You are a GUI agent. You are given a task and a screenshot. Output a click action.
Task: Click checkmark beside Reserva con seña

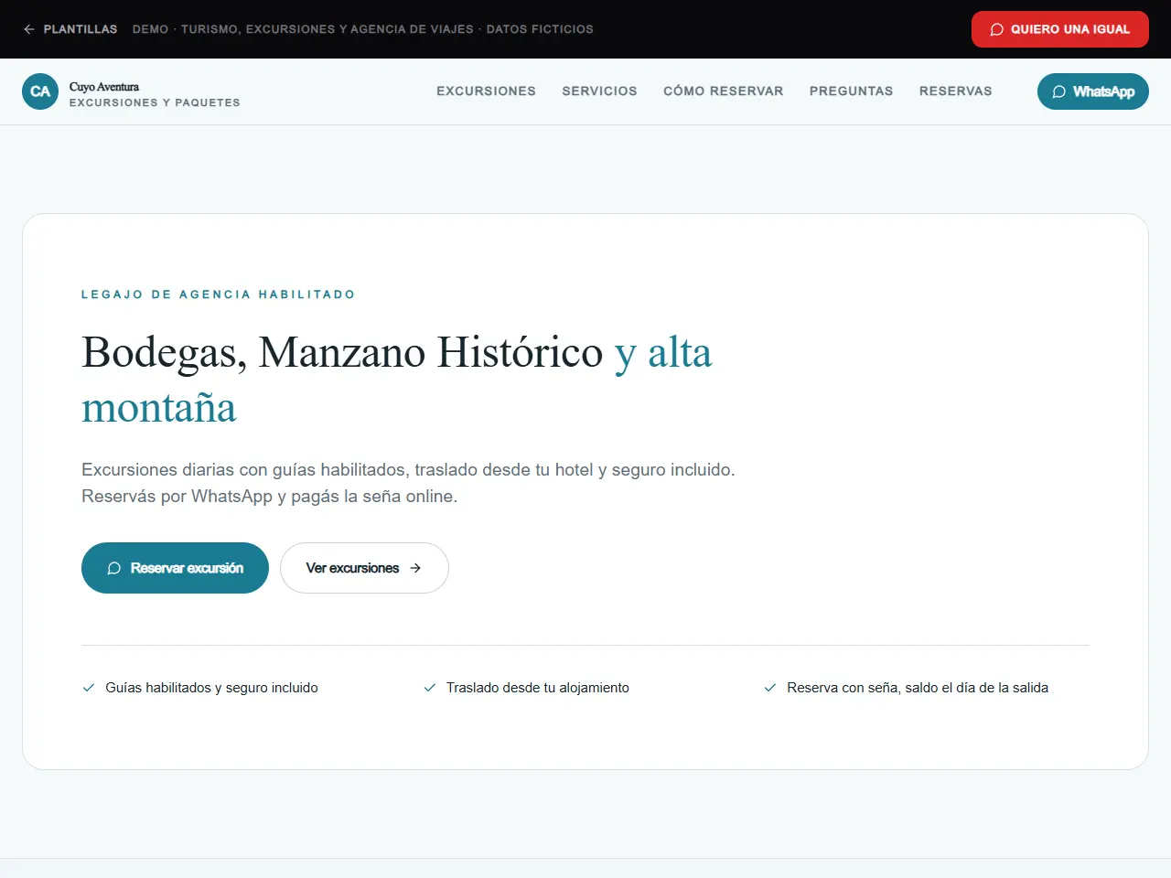click(770, 688)
